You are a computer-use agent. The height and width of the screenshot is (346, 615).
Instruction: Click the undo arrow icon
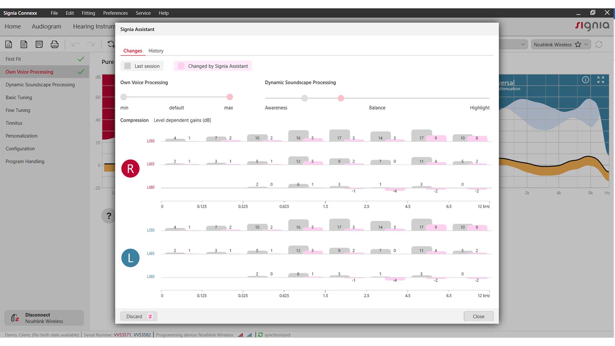pos(75,44)
